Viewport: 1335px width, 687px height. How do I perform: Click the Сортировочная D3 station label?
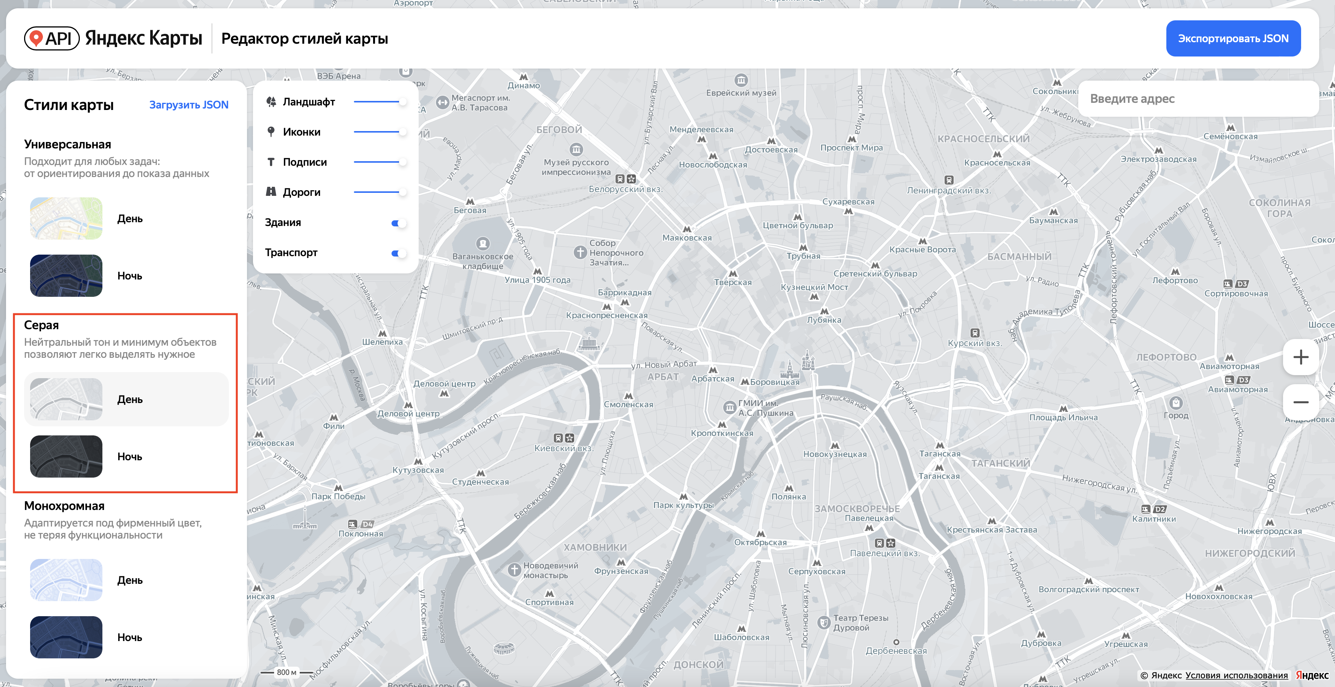pyautogui.click(x=1236, y=294)
